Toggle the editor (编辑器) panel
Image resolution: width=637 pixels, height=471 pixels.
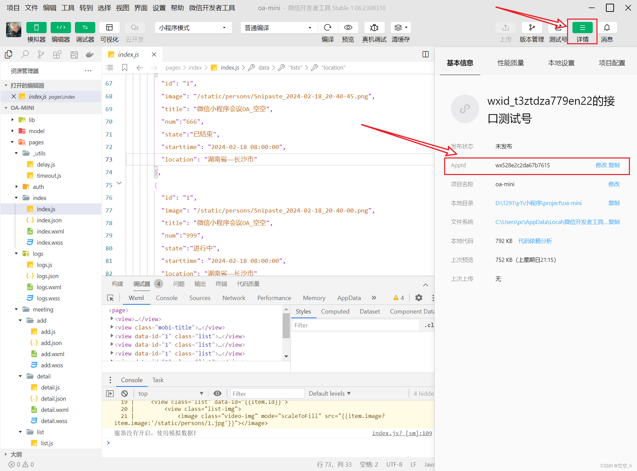(x=61, y=28)
